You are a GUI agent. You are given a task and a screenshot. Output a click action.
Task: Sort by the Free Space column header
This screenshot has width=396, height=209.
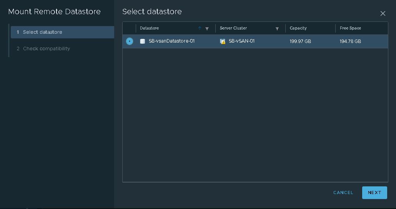point(350,28)
